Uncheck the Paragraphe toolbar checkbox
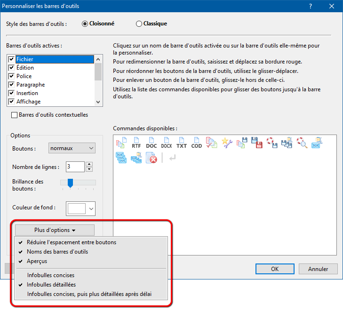Screen dimensions: 343x311 coord(11,84)
